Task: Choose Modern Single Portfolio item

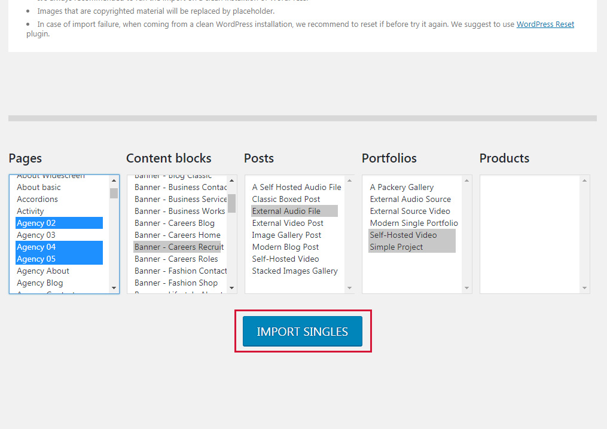Action: click(413, 223)
